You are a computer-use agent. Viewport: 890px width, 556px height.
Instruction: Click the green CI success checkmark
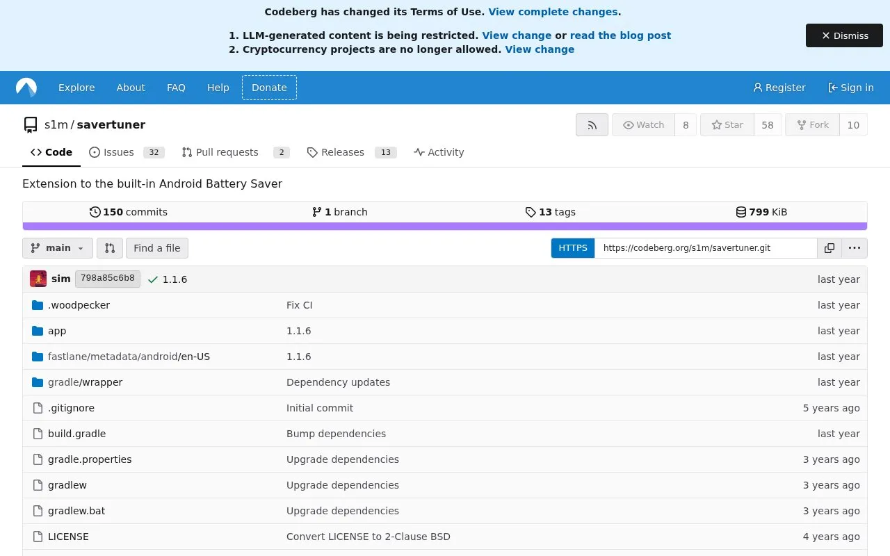pos(153,279)
